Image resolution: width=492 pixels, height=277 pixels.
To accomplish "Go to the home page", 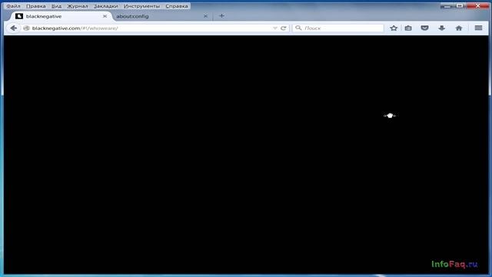I will click(x=459, y=28).
